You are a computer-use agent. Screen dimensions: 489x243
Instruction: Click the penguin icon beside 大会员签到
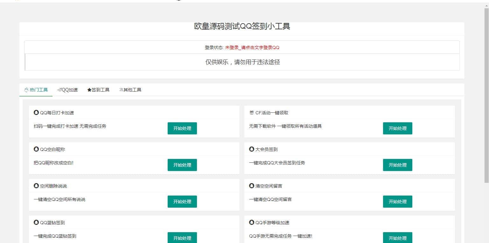[x=252, y=149]
